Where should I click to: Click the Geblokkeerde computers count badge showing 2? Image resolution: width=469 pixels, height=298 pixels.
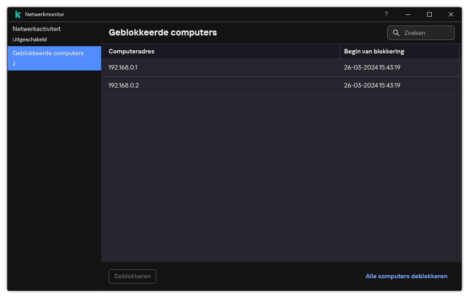14,63
